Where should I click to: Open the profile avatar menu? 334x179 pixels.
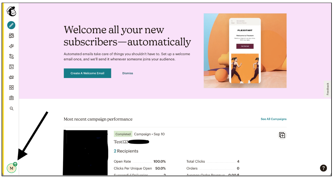[11, 168]
